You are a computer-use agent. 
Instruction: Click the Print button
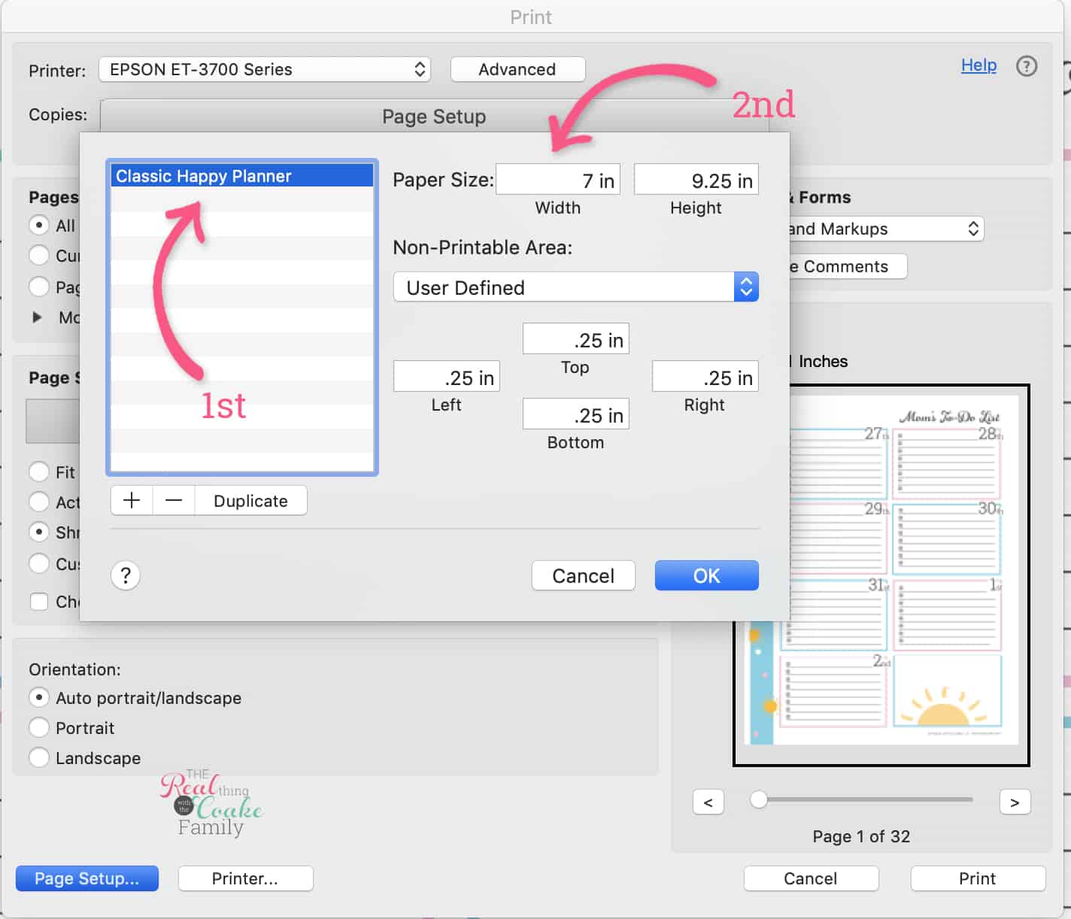pos(978,878)
